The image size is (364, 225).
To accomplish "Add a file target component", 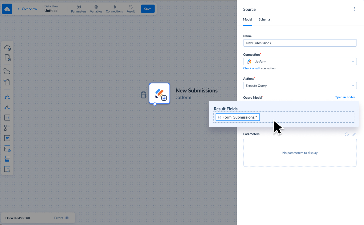I will point(7,82).
